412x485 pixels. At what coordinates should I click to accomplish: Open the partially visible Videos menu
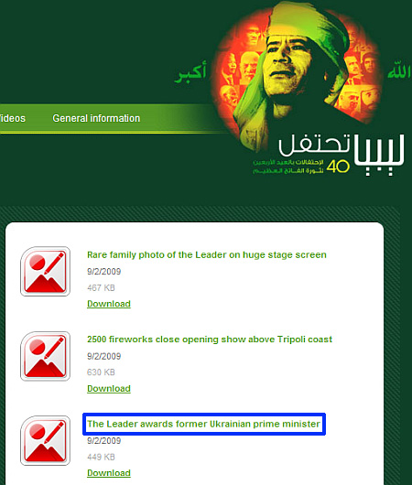13,118
